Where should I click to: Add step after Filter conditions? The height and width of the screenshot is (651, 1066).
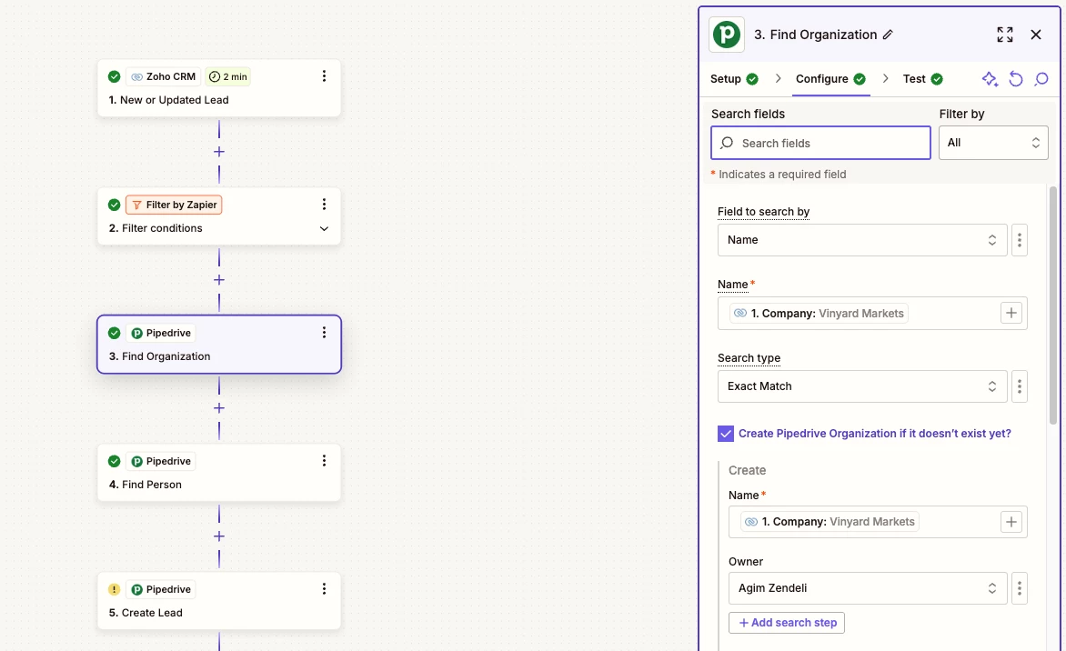(219, 280)
